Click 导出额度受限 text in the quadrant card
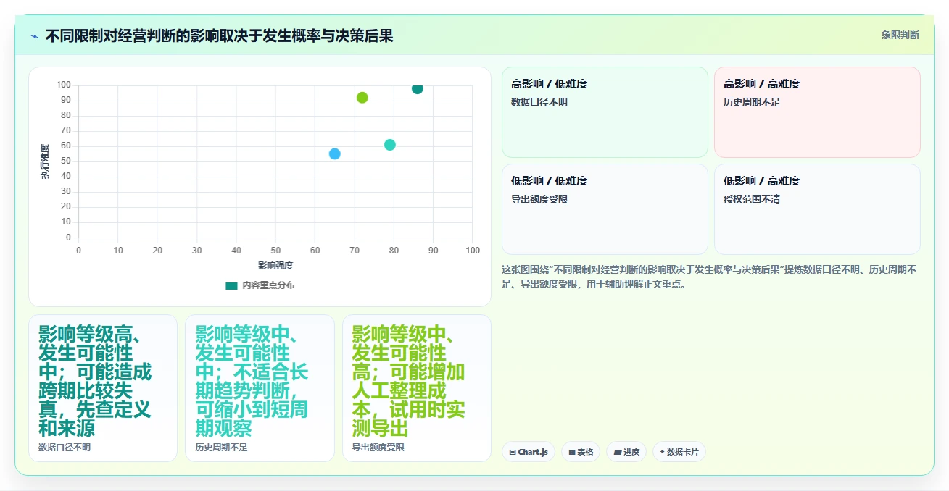949x491 pixels. 539,199
